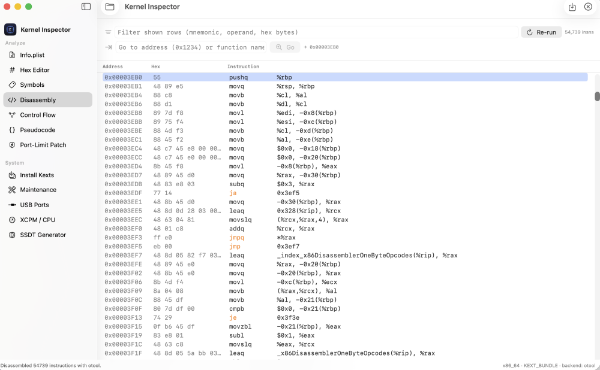Screen dimensions: 600x370
Task: Click the XCPM / CPU gauge icon
Action: [x=12, y=220]
